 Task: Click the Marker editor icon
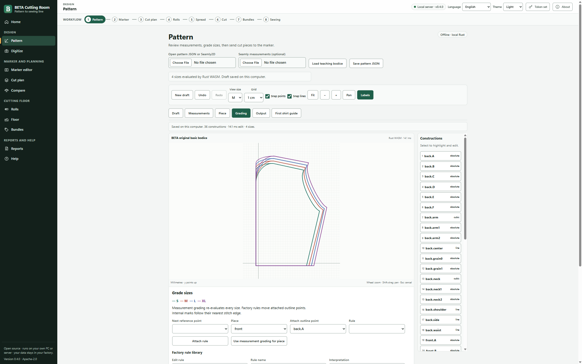(x=7, y=70)
